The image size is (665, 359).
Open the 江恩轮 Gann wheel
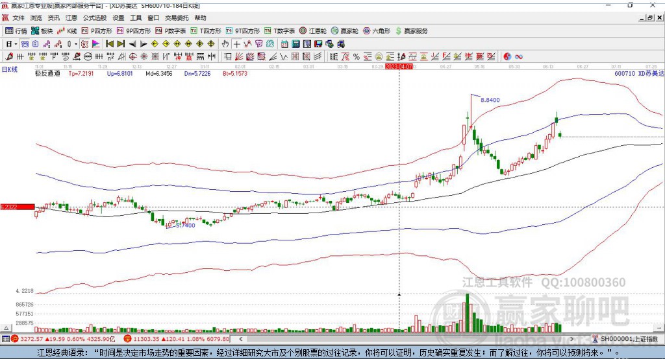coord(313,31)
